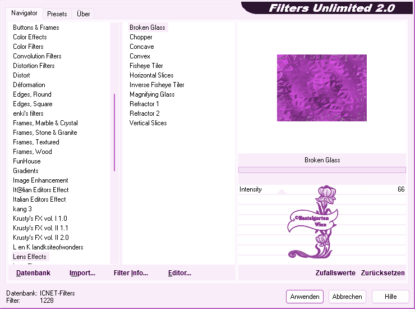Cancel with the Abbrechen button
415x309 pixels.
click(347, 297)
